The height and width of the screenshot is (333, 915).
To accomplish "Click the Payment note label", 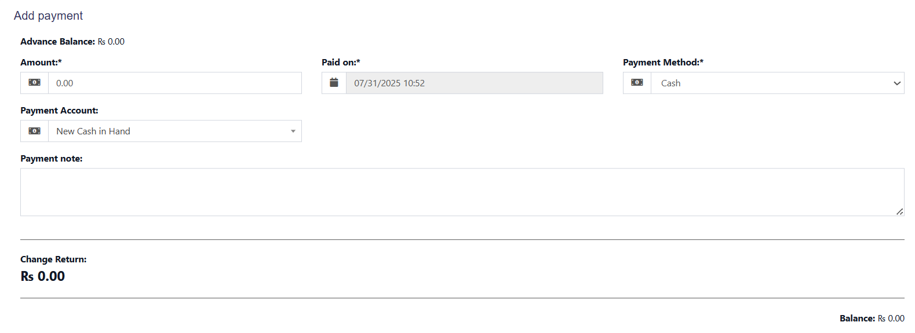I will (x=51, y=158).
